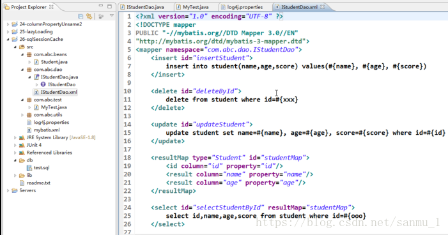
Task: Click com.abc.test package icon
Action: coord(29,100)
